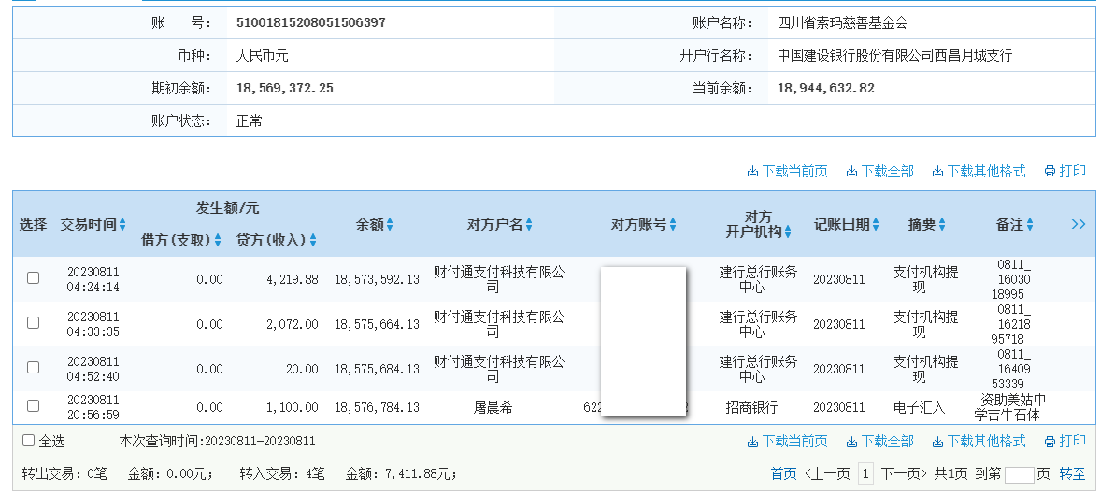Sort by debit (借方) column arrows
Viewport: 1101px width, 493px height.
tap(218, 241)
